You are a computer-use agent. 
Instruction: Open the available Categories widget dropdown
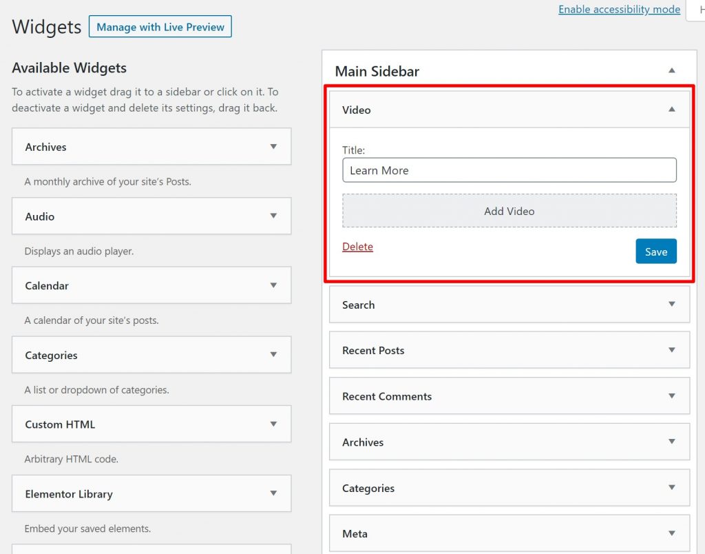pyautogui.click(x=273, y=355)
